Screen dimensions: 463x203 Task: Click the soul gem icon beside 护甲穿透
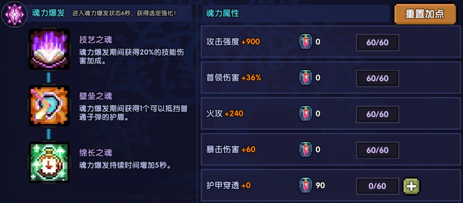click(x=306, y=185)
